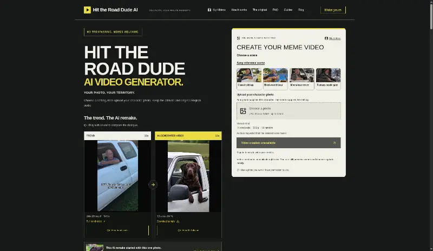Open The original nav item
Image resolution: width=433 pixels, height=251 pixels.
[260, 10]
